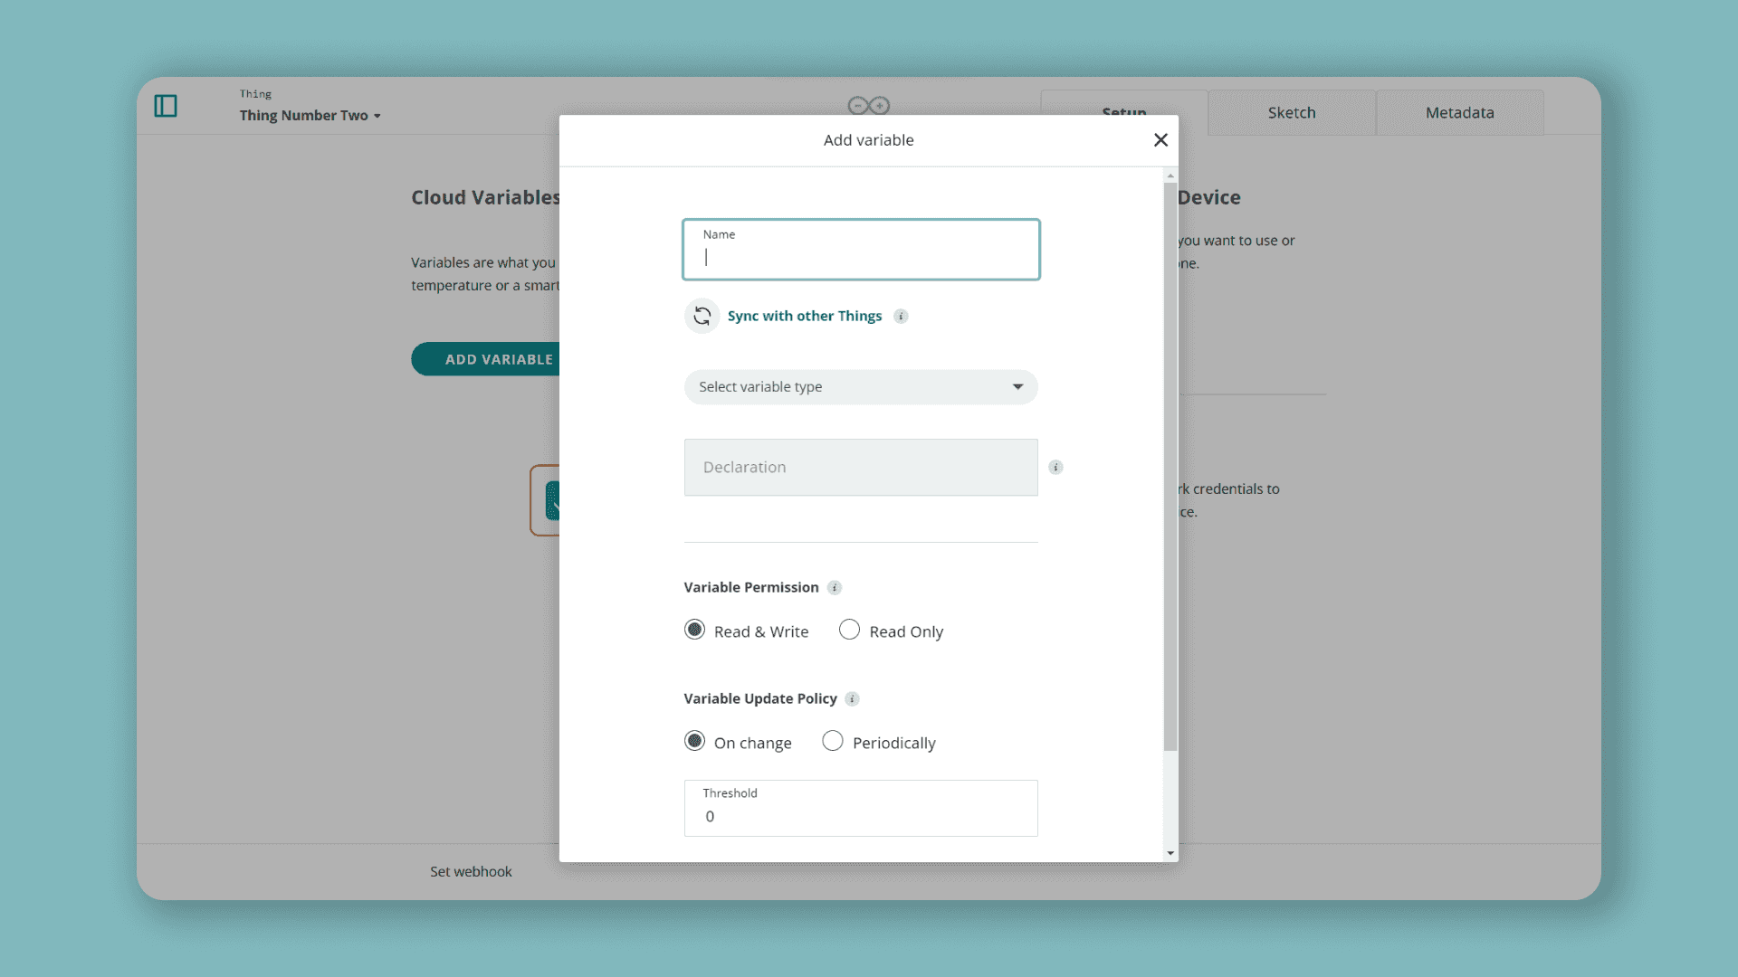Select On change update policy
This screenshot has width=1738, height=977.
tap(694, 742)
